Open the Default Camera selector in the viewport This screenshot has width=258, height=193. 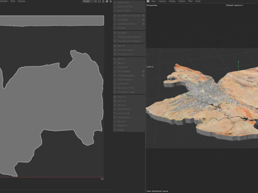pos(234,5)
